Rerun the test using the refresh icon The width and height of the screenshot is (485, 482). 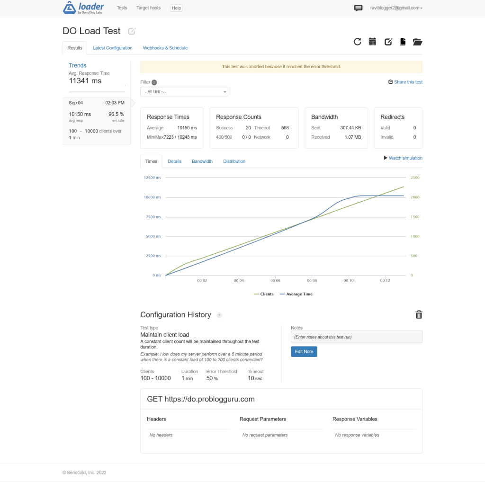click(x=358, y=42)
